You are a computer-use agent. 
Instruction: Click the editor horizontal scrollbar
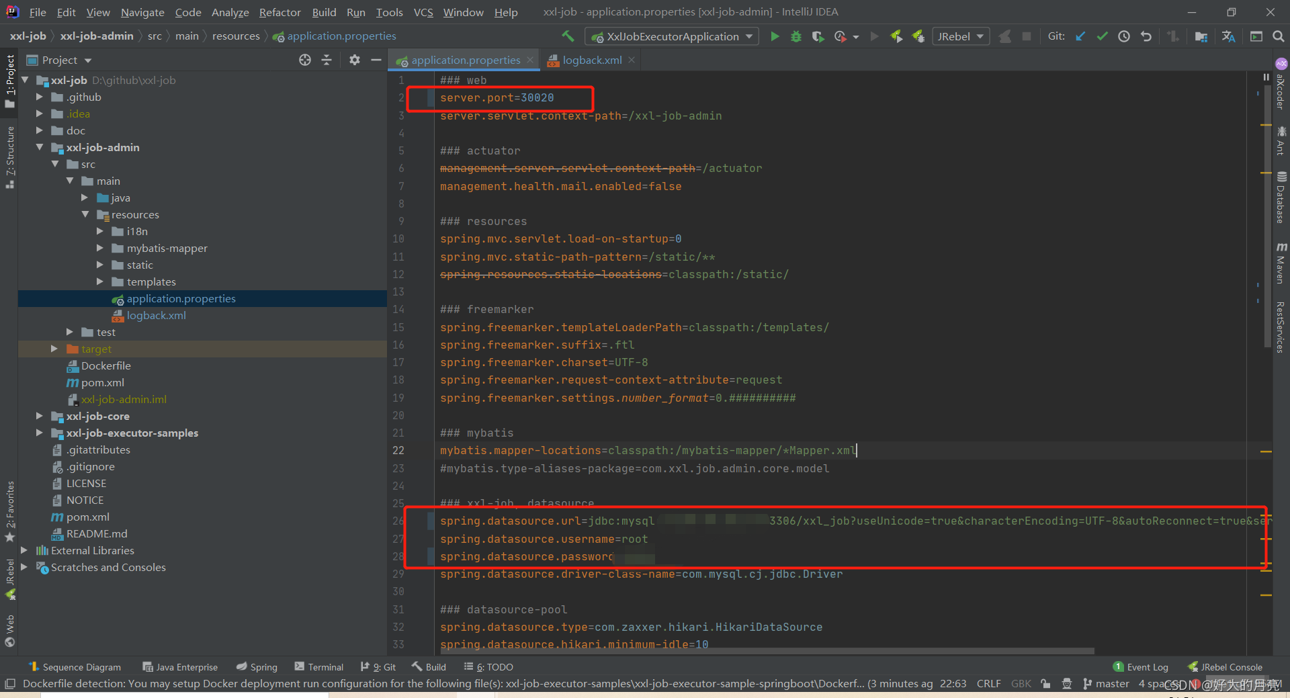click(x=766, y=651)
